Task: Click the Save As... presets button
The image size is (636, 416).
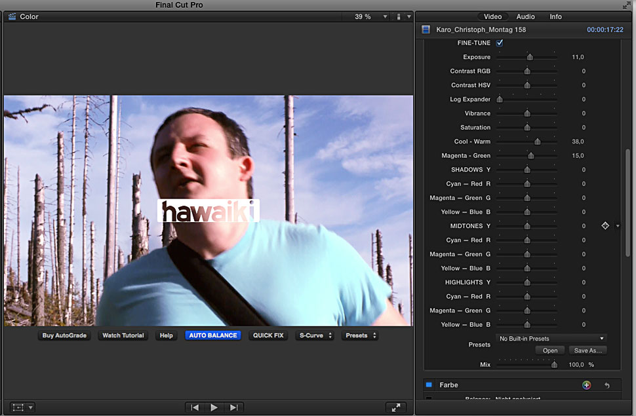Action: click(587, 350)
